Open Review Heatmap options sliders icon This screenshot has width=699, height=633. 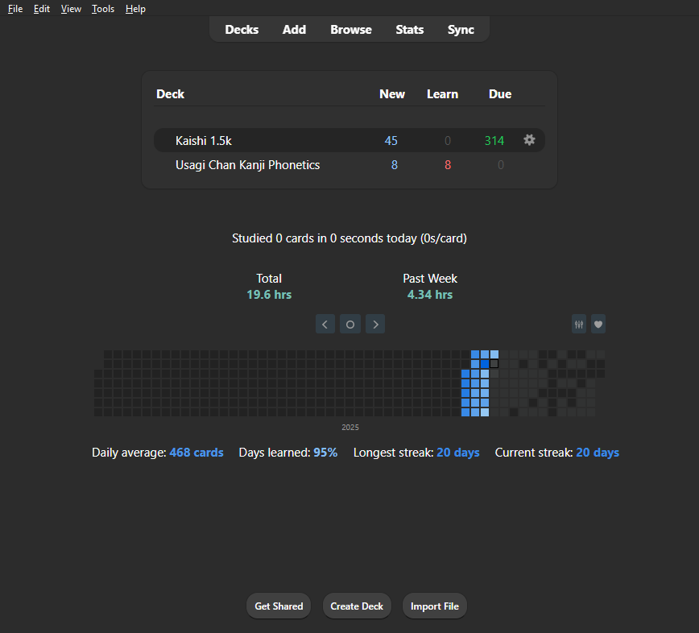[579, 324]
